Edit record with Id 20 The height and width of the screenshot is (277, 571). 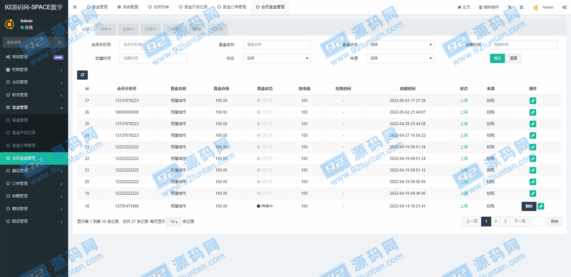(x=533, y=182)
